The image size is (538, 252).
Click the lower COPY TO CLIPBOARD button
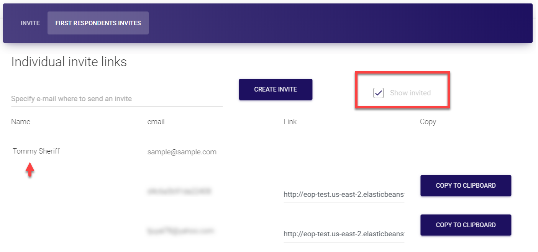(466, 225)
